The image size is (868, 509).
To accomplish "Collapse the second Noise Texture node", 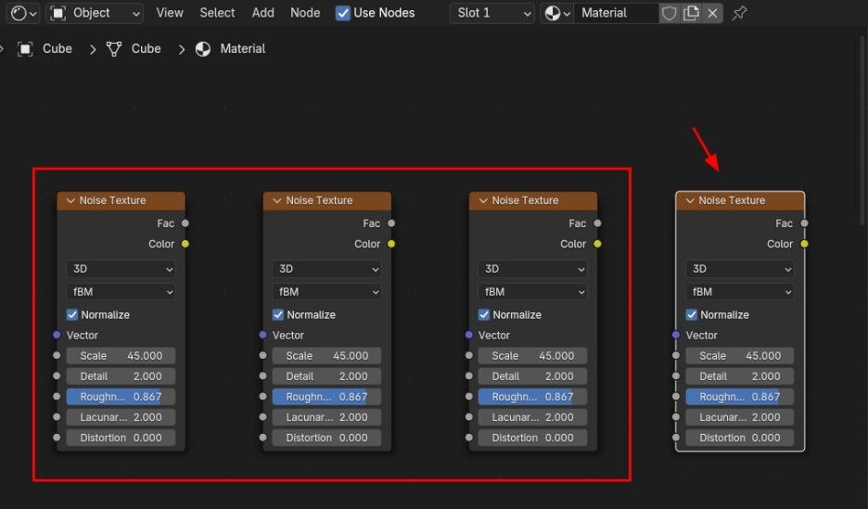I will pyautogui.click(x=276, y=200).
